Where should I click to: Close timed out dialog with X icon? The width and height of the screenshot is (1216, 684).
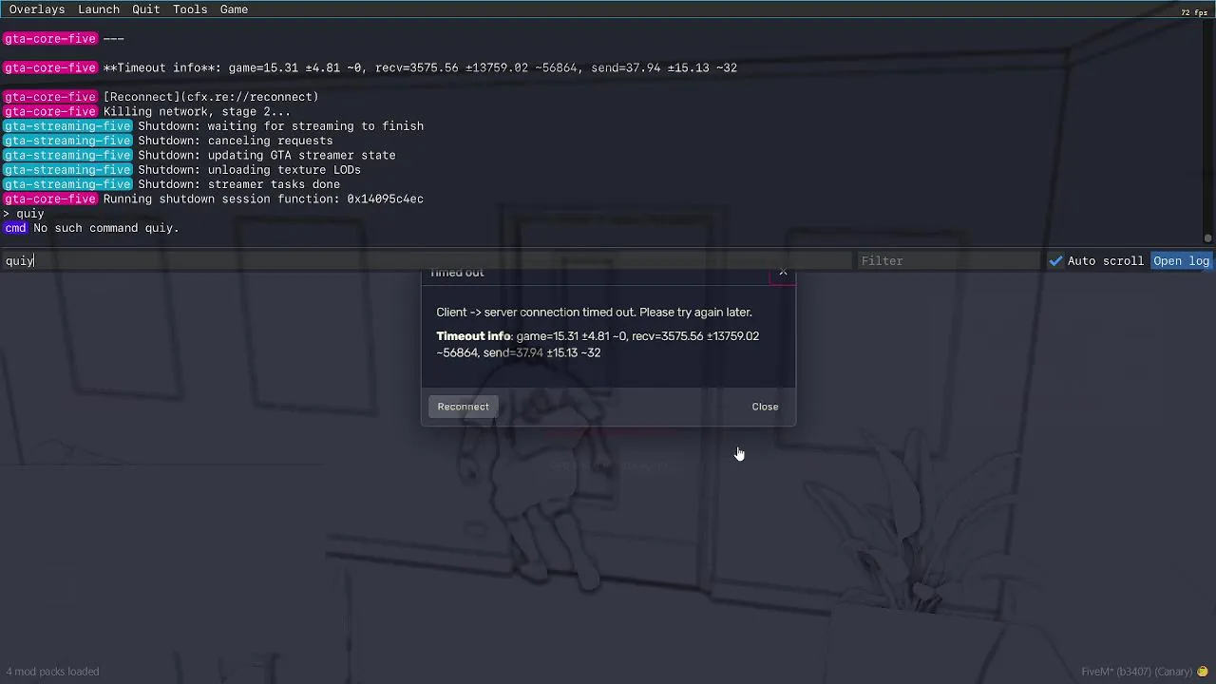(x=783, y=274)
